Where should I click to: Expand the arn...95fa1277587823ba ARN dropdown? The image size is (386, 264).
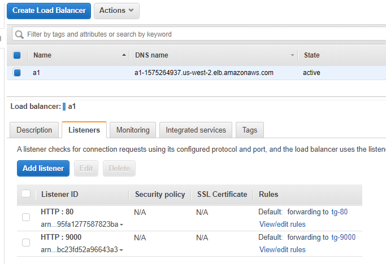pos(122,225)
